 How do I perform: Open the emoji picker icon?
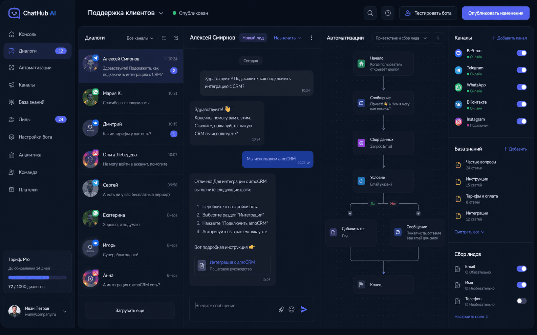[x=292, y=309]
